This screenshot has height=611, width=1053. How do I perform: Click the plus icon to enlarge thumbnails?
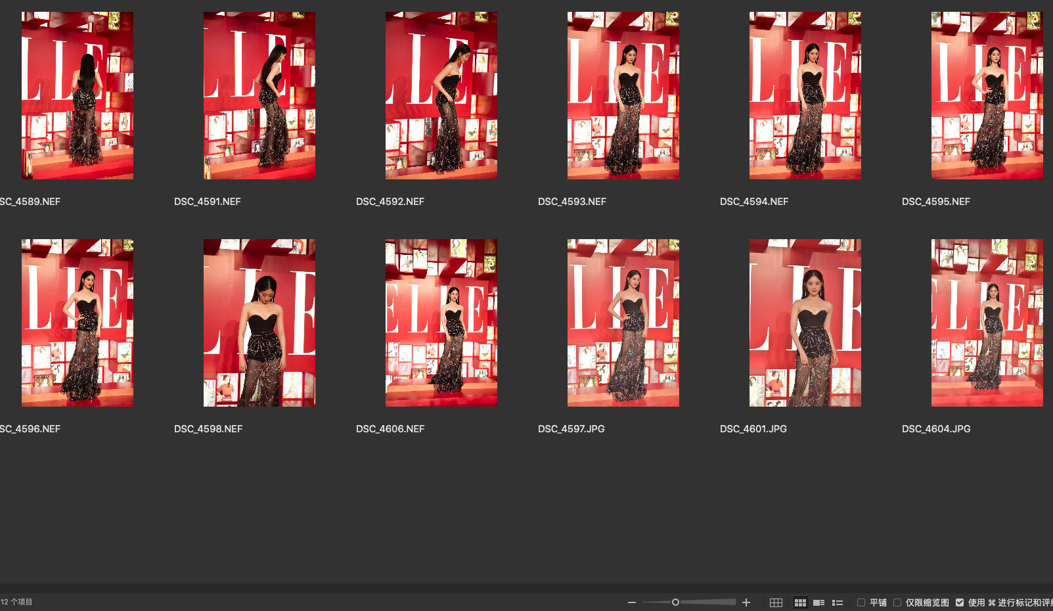point(746,602)
